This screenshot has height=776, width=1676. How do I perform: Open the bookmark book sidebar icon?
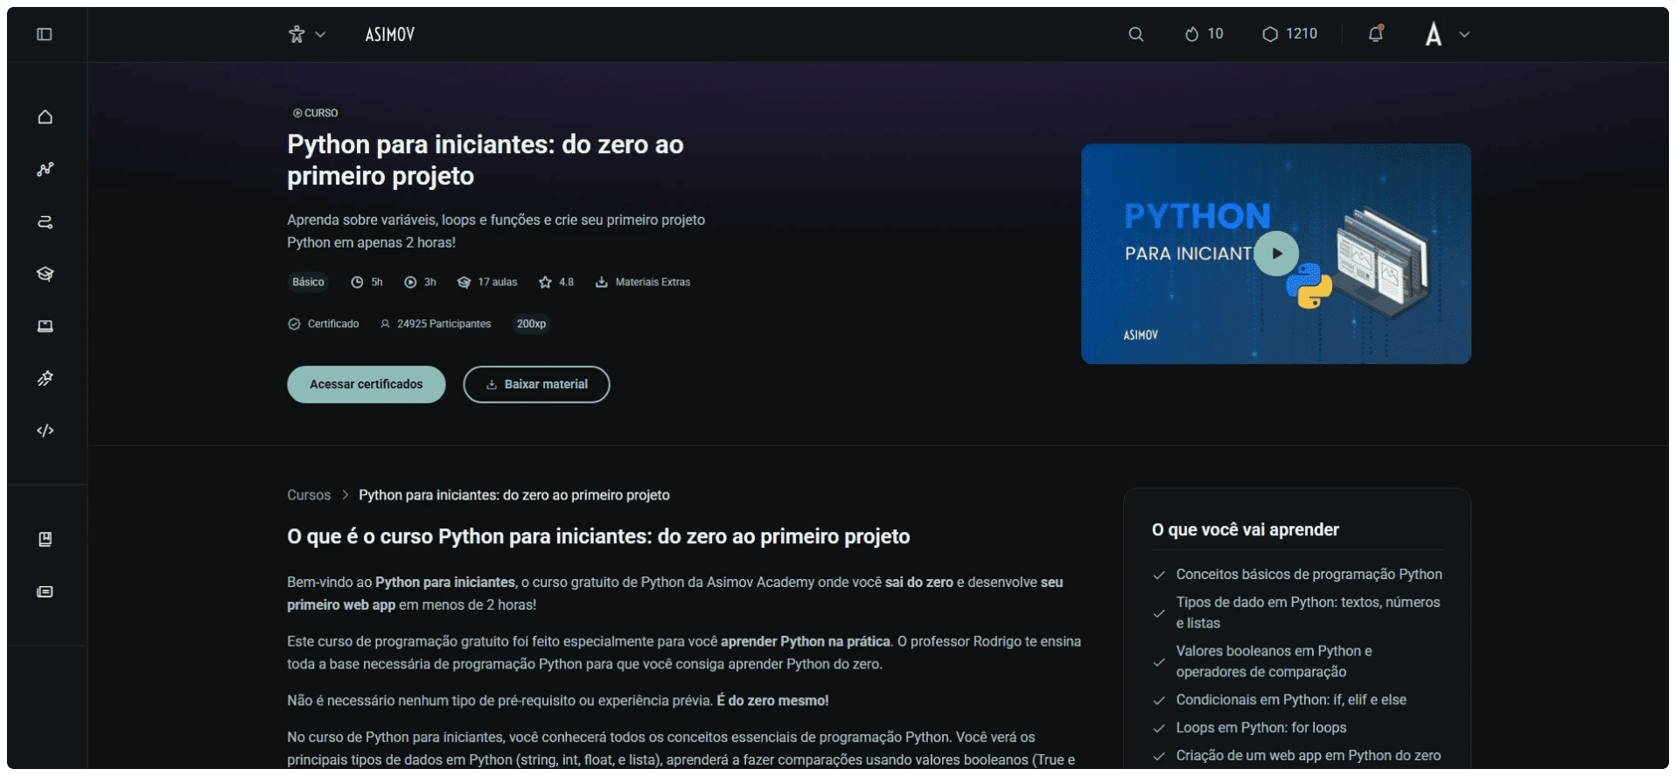(45, 539)
